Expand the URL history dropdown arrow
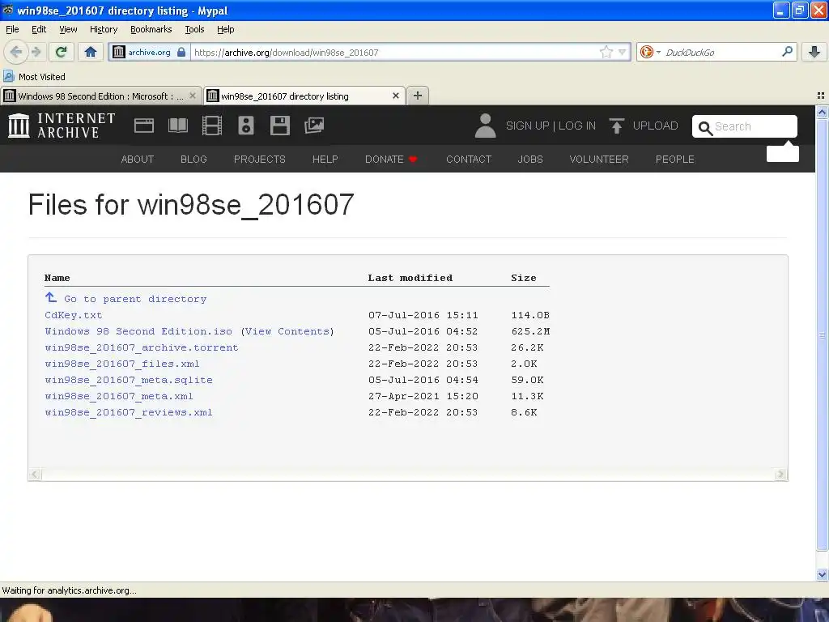Viewport: 829px width, 622px height. click(622, 52)
